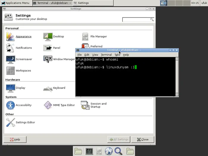This screenshot has width=208, height=156.
Task: Open the terminal's File menu
Action: [79, 55]
